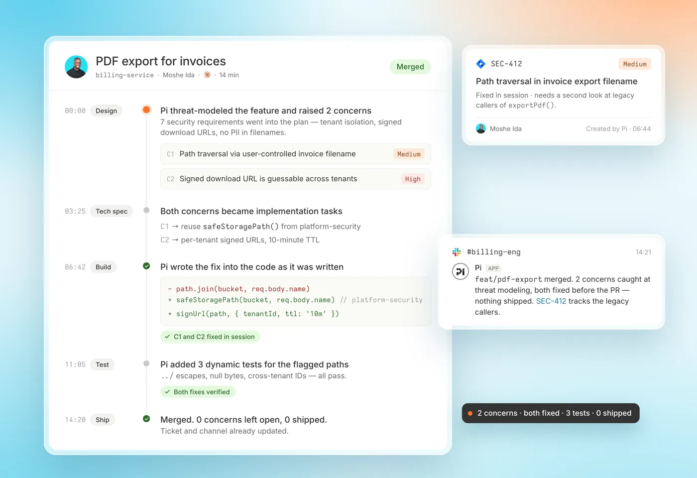The width and height of the screenshot is (697, 478).
Task: Click the checkmark in 'Both fixes verified' badge
Action: coord(167,392)
